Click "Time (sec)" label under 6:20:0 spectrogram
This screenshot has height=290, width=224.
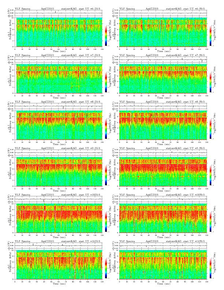pyautogui.click(x=59, y=51)
